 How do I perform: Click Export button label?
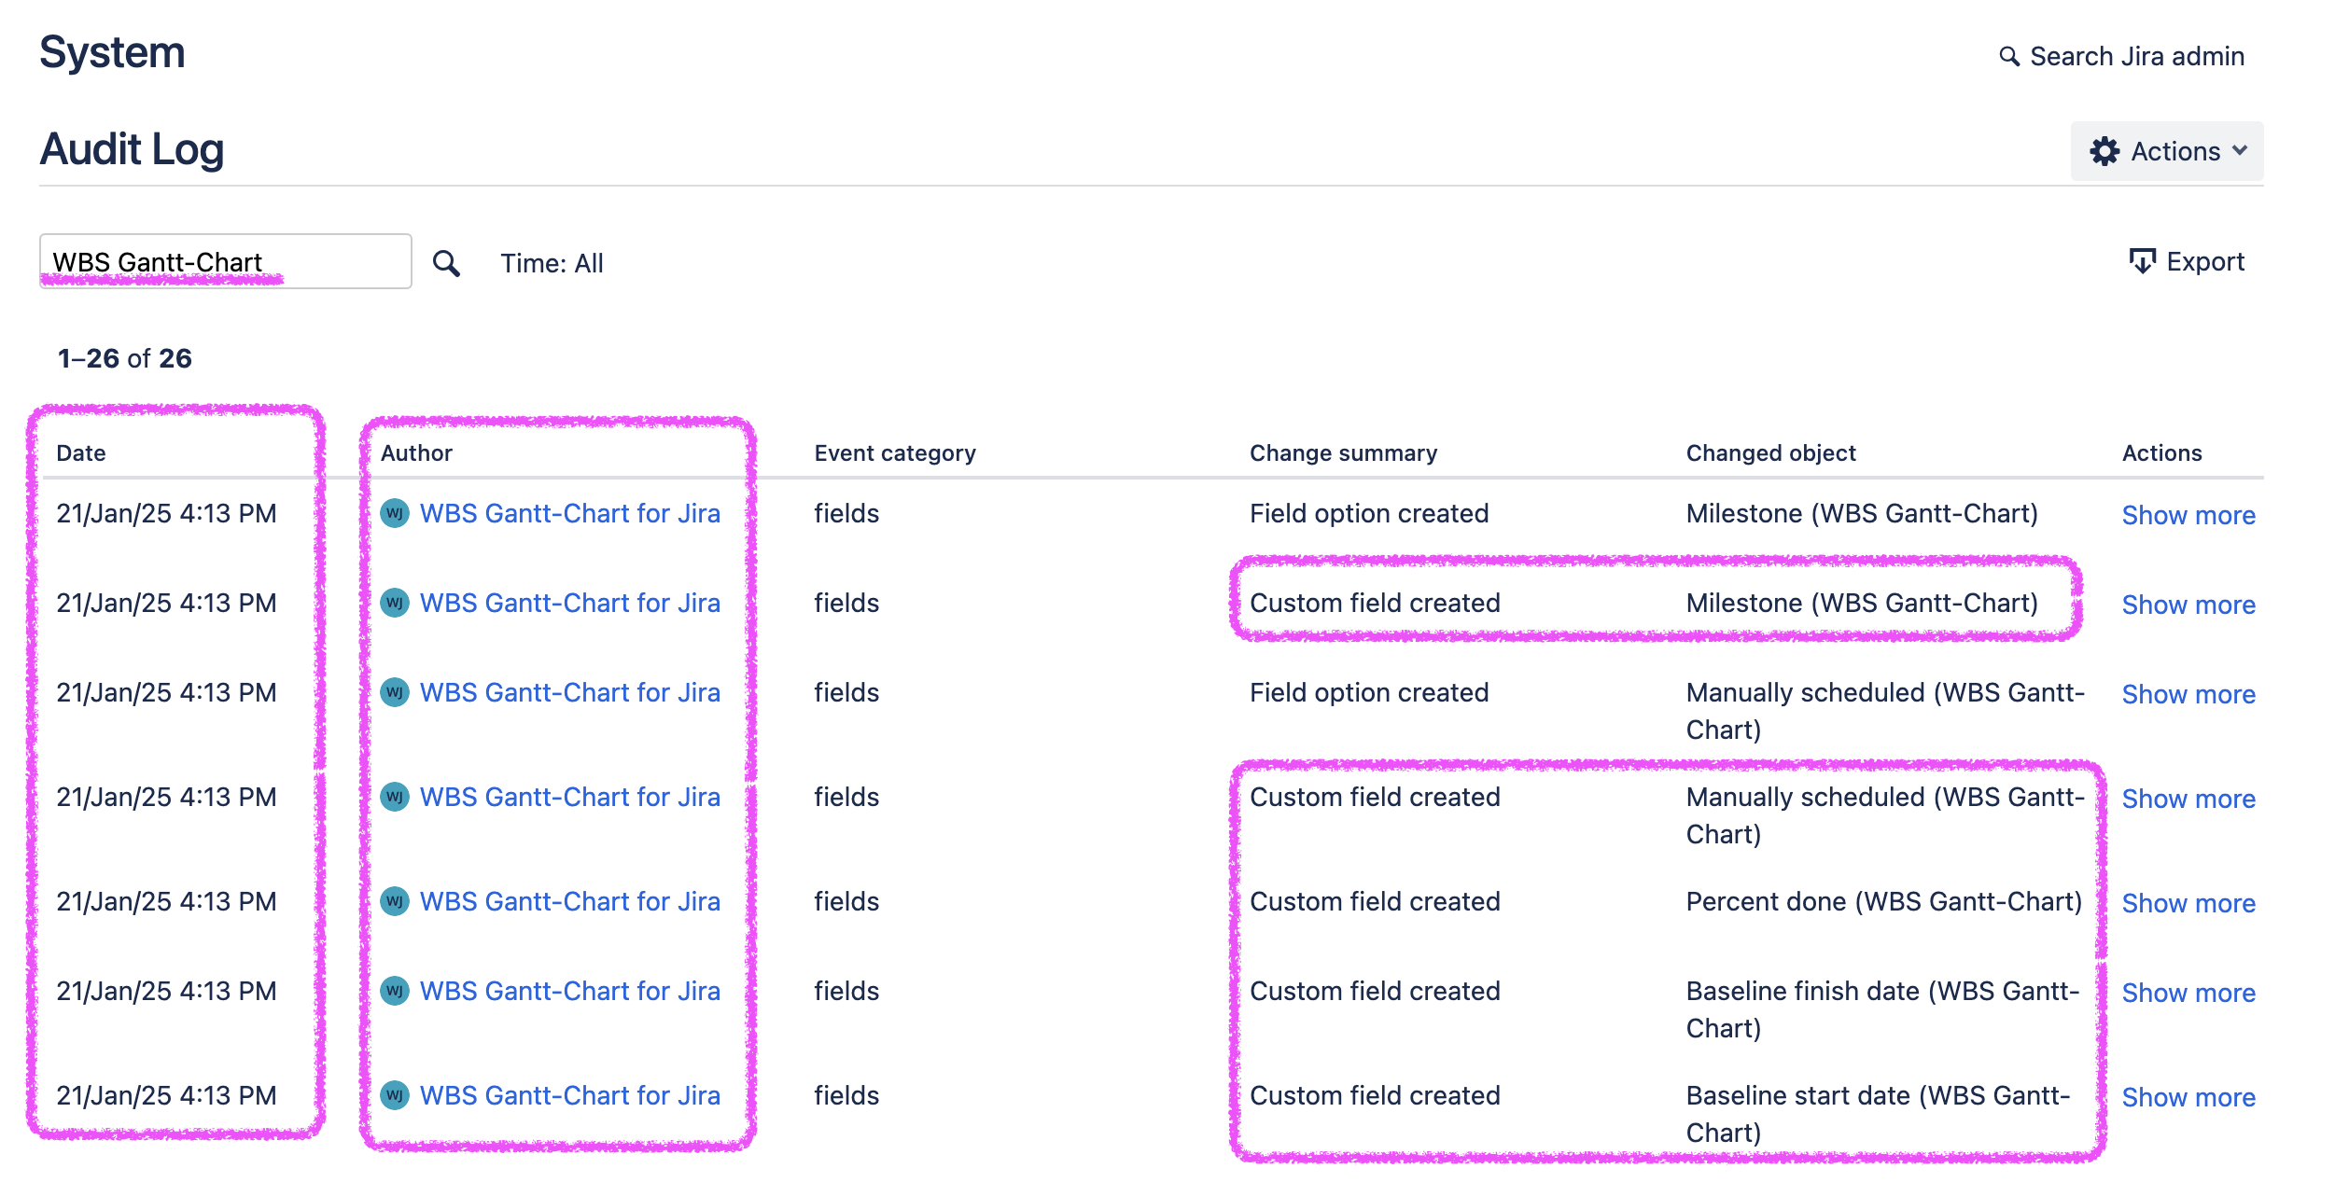[x=2204, y=261]
